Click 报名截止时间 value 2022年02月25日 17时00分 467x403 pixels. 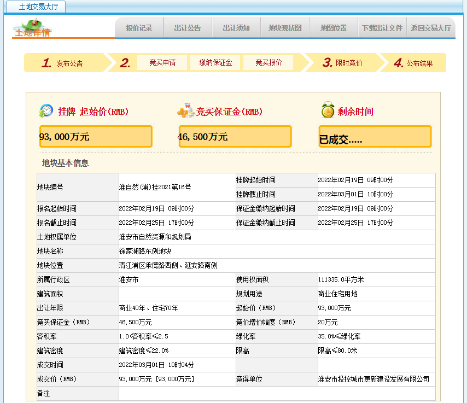pos(156,223)
